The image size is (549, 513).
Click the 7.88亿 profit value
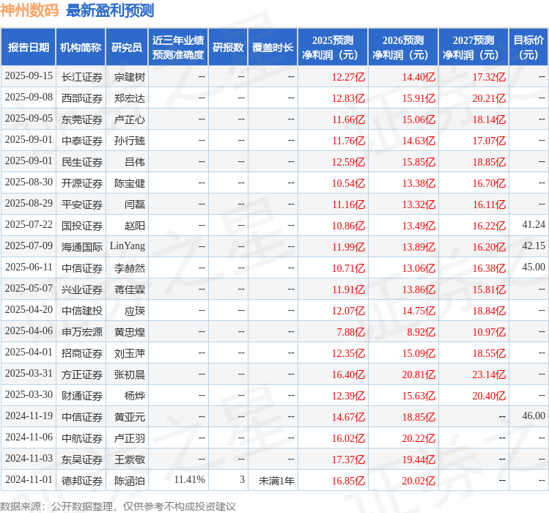[351, 332]
